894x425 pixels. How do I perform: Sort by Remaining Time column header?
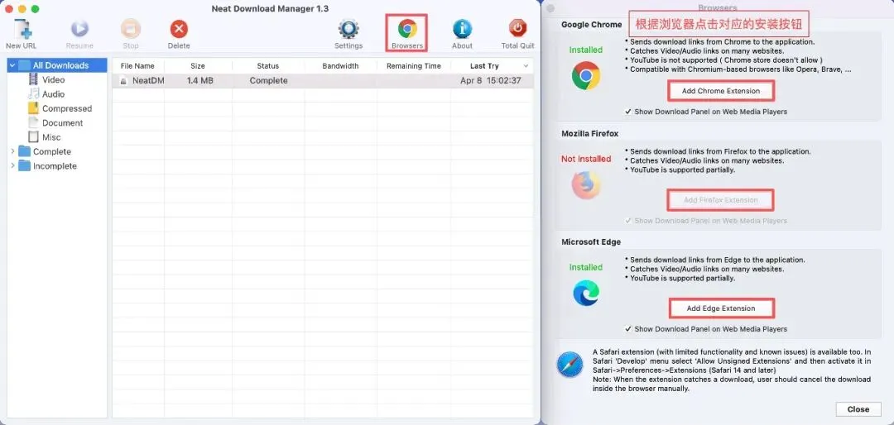coord(413,66)
